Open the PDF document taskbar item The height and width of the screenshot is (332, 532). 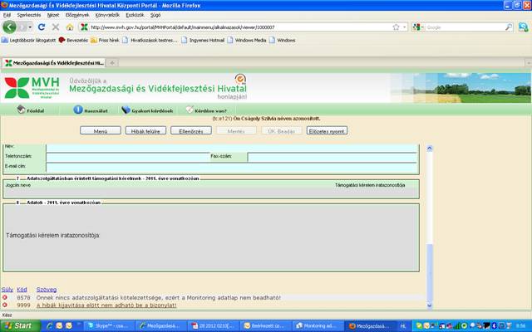coord(214,326)
